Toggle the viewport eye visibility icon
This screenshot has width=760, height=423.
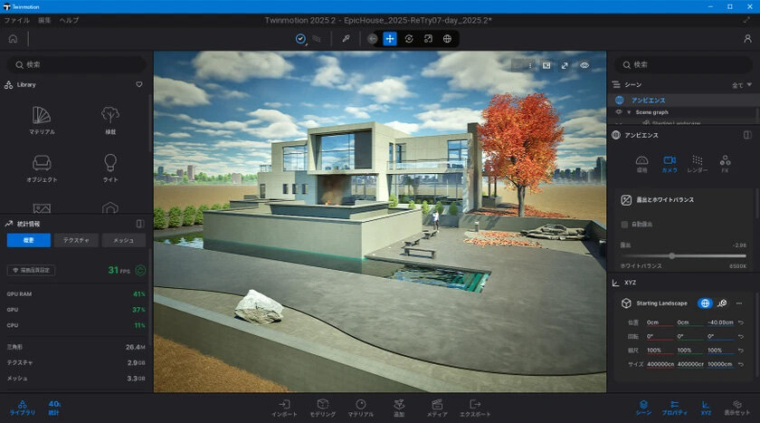click(584, 65)
